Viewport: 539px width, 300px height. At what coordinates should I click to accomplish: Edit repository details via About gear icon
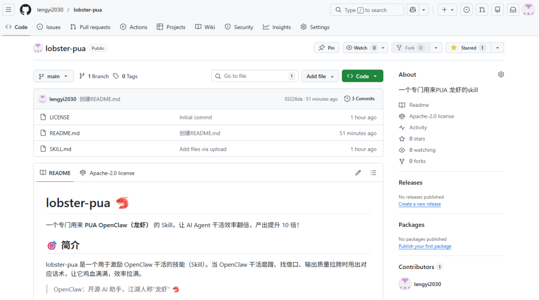click(501, 74)
